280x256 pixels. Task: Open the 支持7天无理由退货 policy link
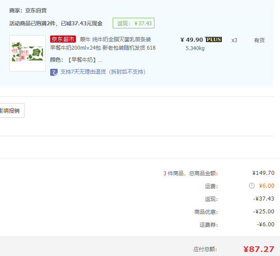pyautogui.click(x=103, y=72)
